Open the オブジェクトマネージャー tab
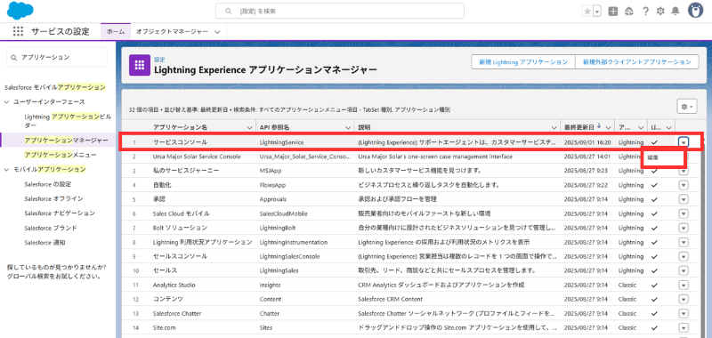 click(173, 31)
